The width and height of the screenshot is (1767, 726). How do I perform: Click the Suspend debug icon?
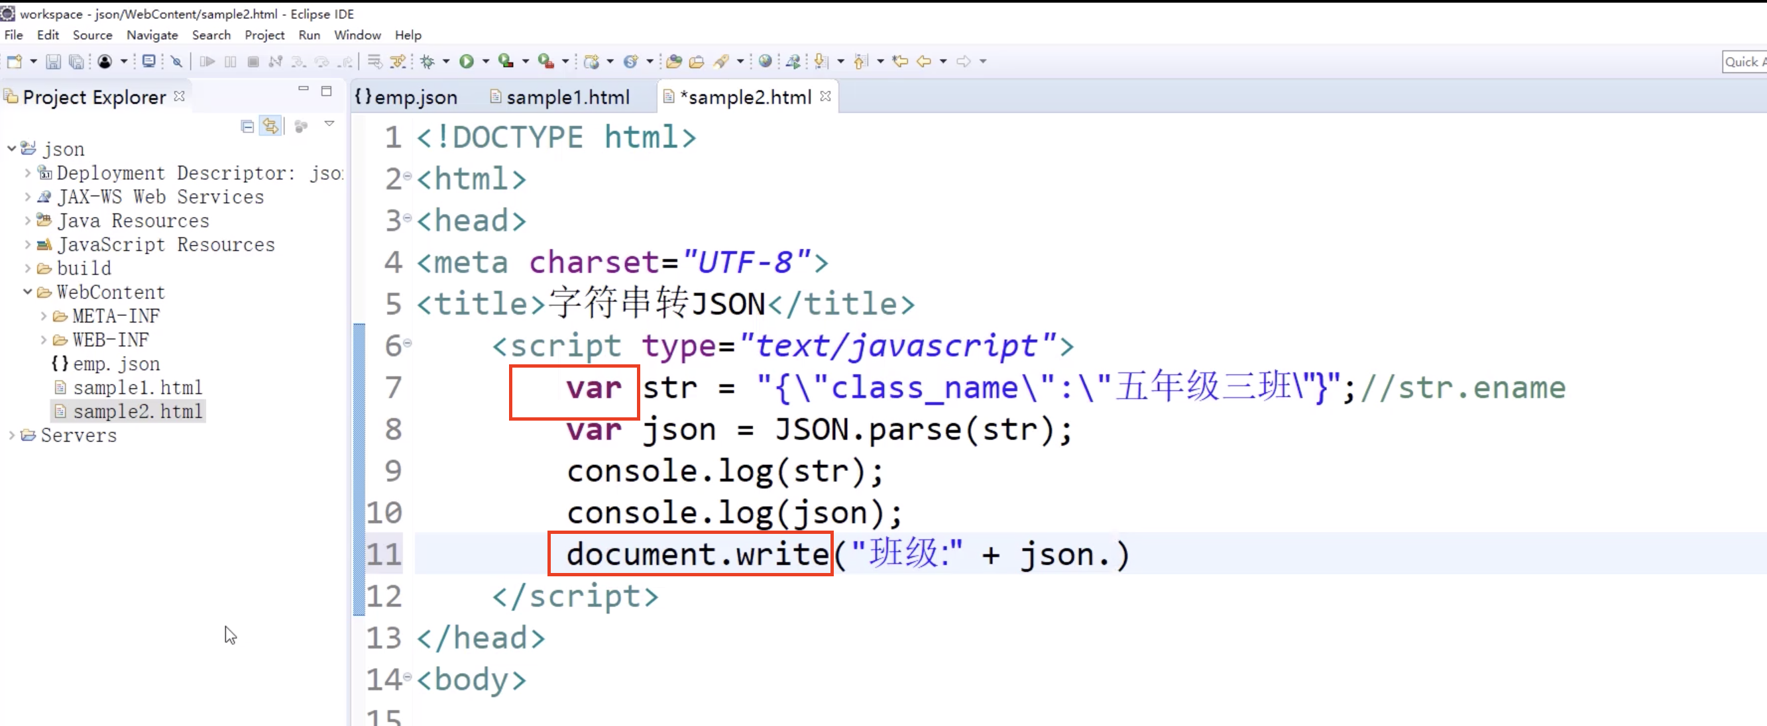coord(231,62)
